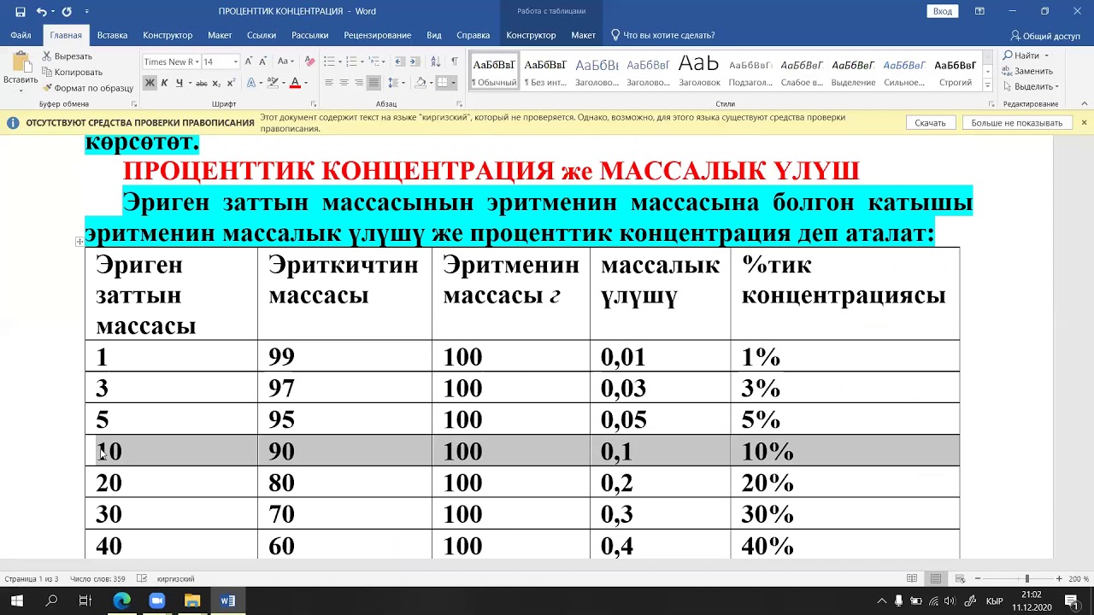This screenshot has width=1094, height=615.
Task: Open the Change Case (Аа) dropdown
Action: click(x=285, y=61)
